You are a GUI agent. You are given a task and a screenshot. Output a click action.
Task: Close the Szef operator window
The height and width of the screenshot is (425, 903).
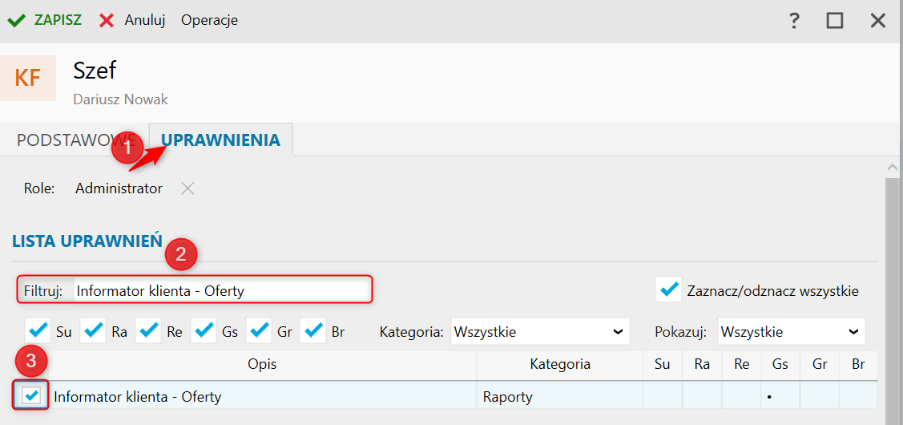tap(877, 21)
